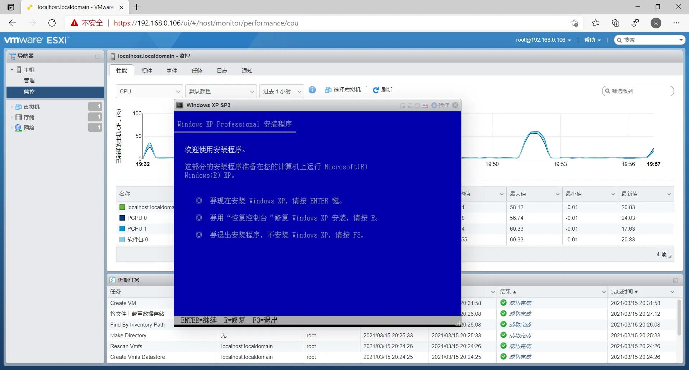
Task: Click the second console window size icon
Action: pos(410,106)
